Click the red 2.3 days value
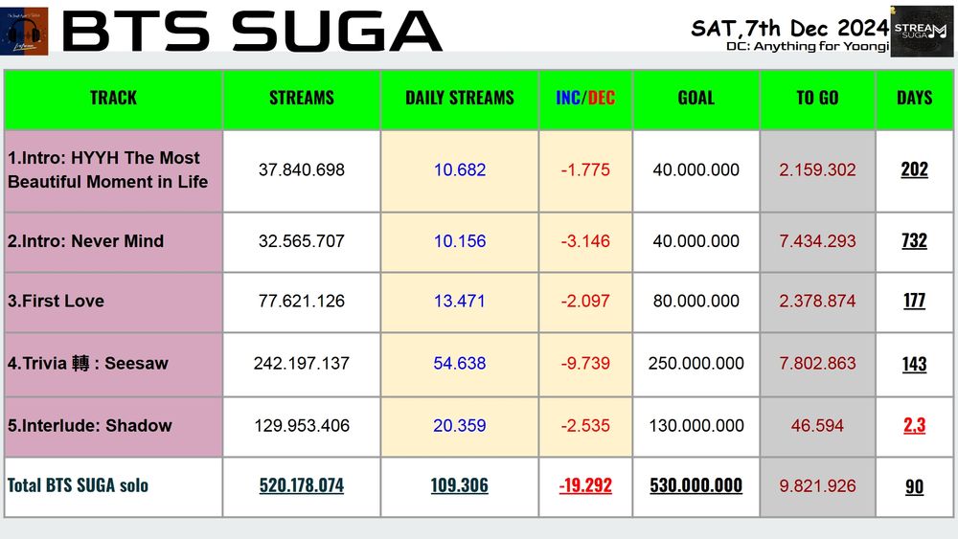The height and width of the screenshot is (539, 958). click(x=914, y=425)
